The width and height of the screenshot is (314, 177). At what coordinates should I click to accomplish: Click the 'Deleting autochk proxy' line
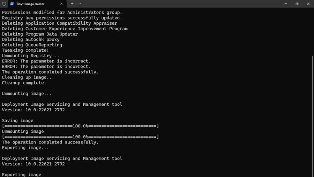click(x=31, y=39)
